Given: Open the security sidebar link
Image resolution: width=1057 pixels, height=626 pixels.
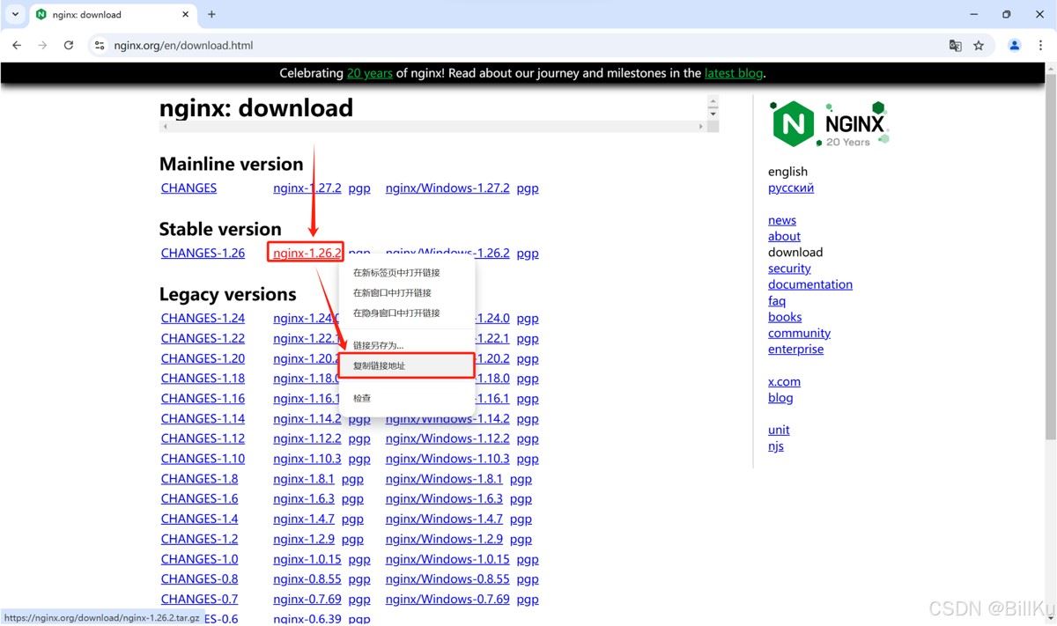Looking at the screenshot, I should [x=789, y=269].
